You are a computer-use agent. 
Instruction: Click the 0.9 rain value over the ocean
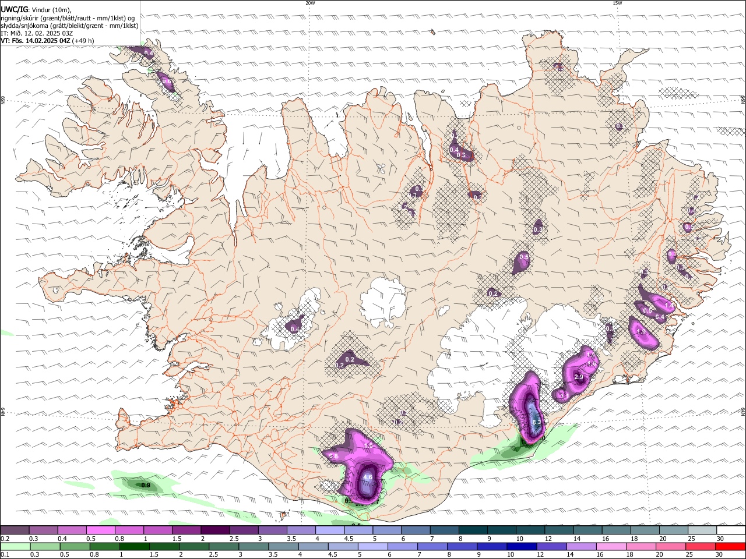pos(146,485)
